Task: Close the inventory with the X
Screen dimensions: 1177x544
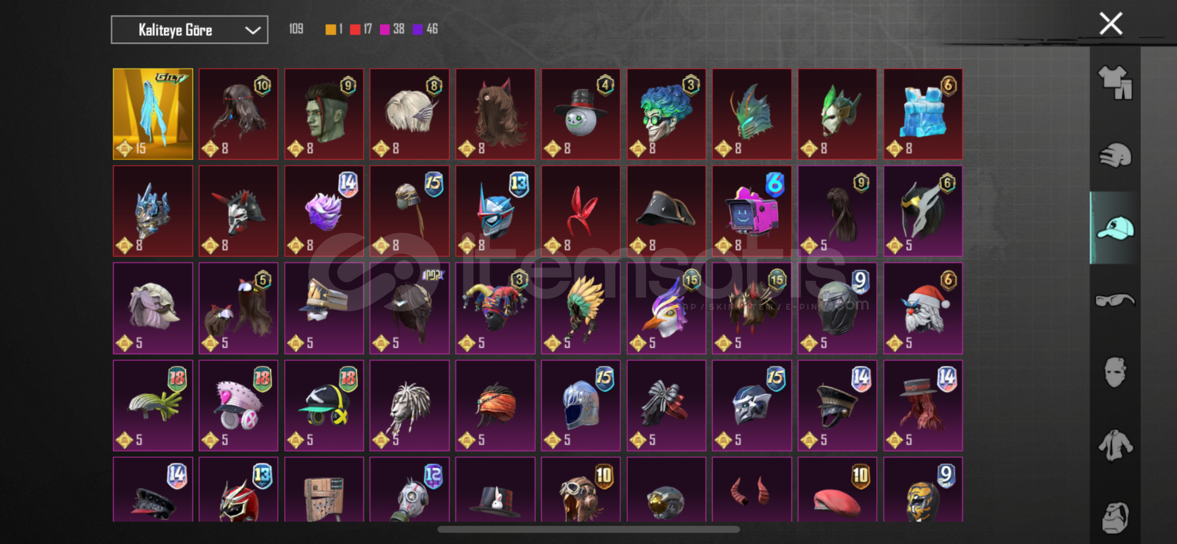Action: coord(1111,24)
